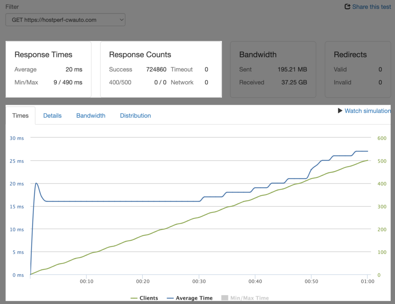Click the Response Times panel
The image size is (395, 304).
[48, 69]
